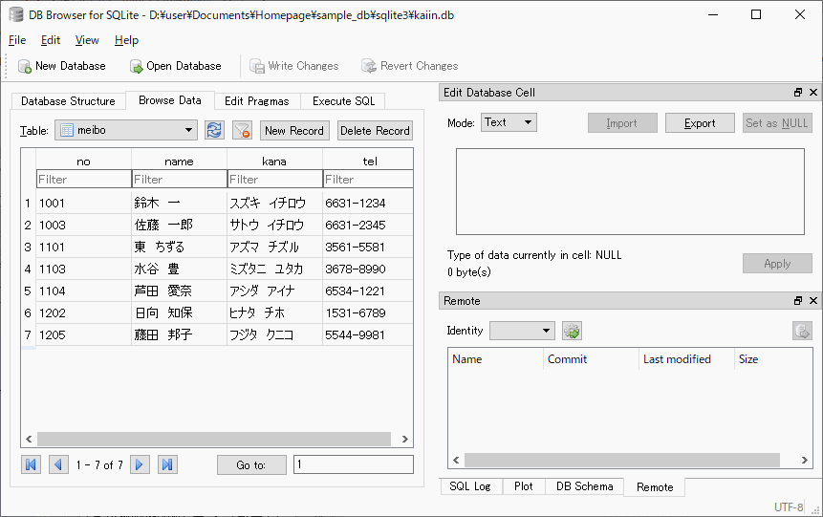Close the Remote panel
The image size is (823, 517).
pyautogui.click(x=813, y=301)
